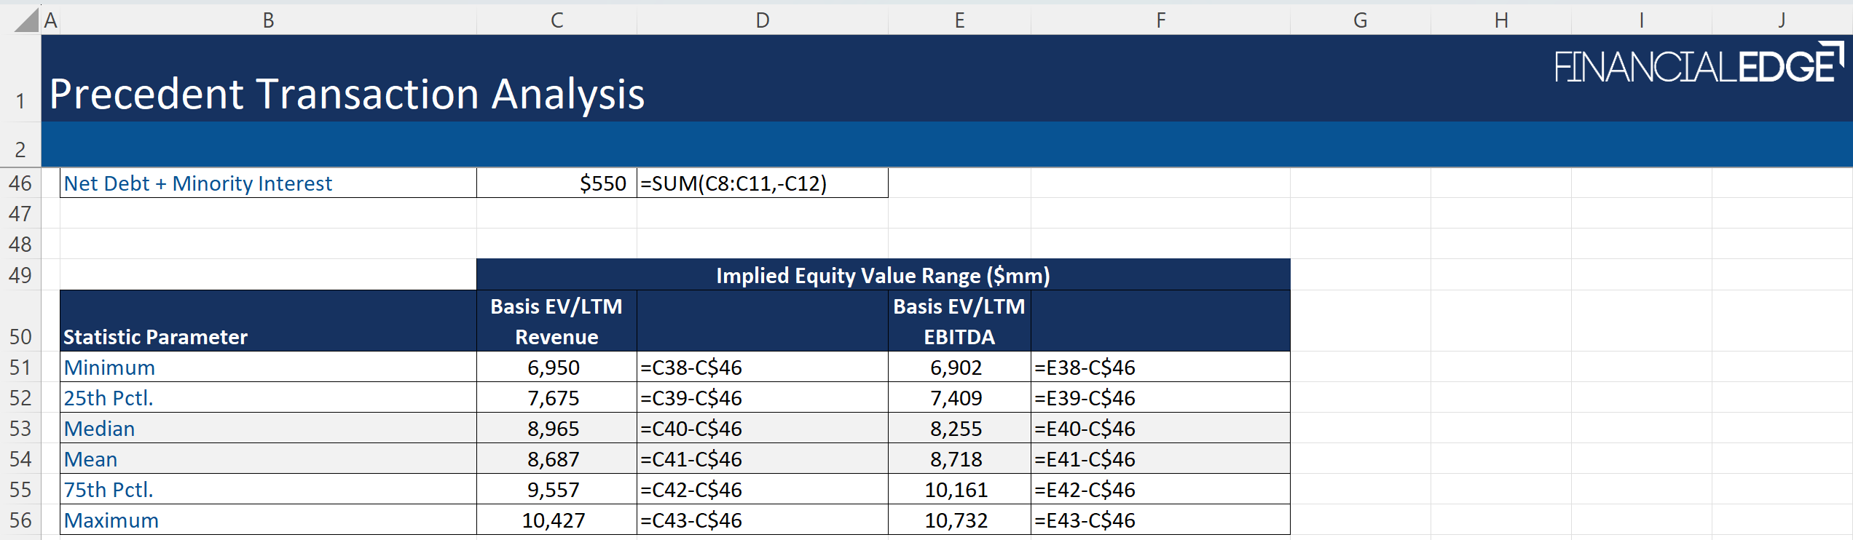Click the Maximum EBITDA value 10,732
This screenshot has width=1853, height=540.
(956, 520)
